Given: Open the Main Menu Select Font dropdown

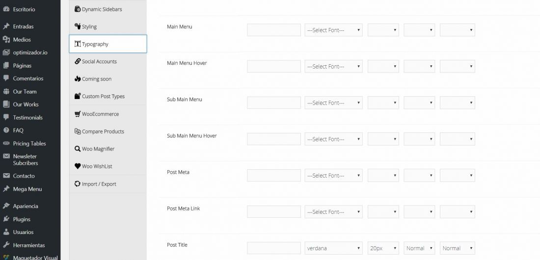Looking at the screenshot, I should point(333,30).
